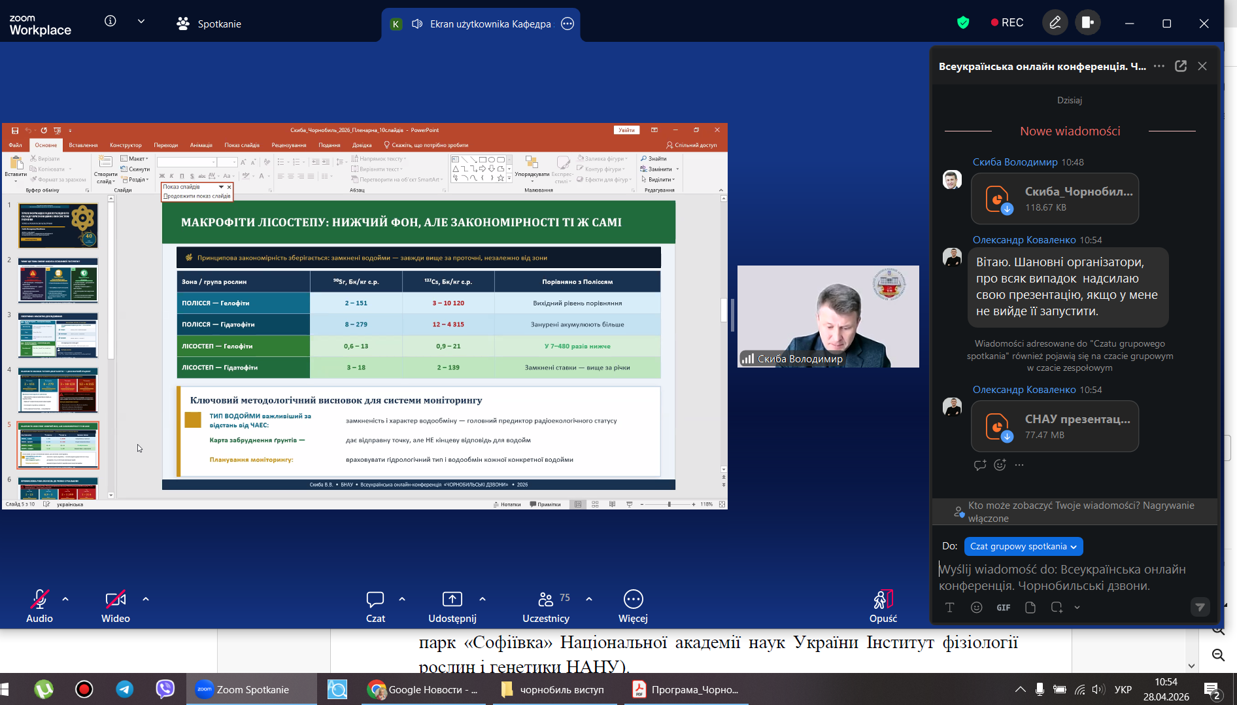
Task: Click the meeting info icon
Action: [110, 22]
